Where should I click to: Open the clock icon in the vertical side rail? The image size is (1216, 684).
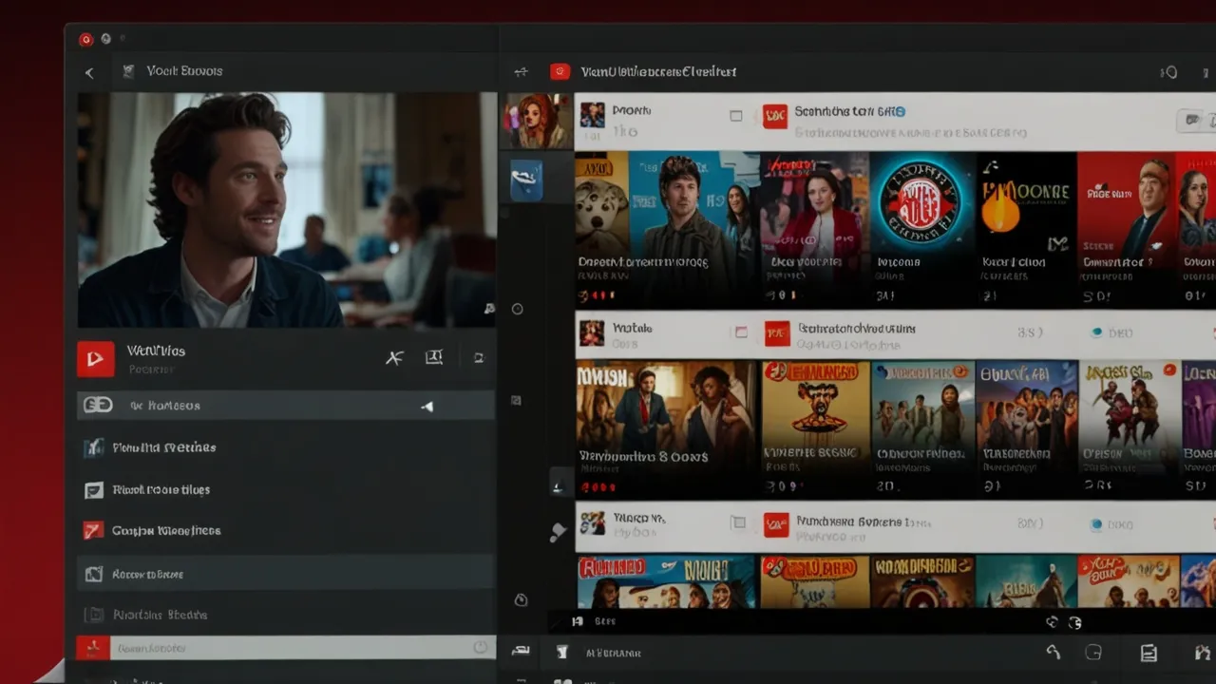click(x=520, y=599)
